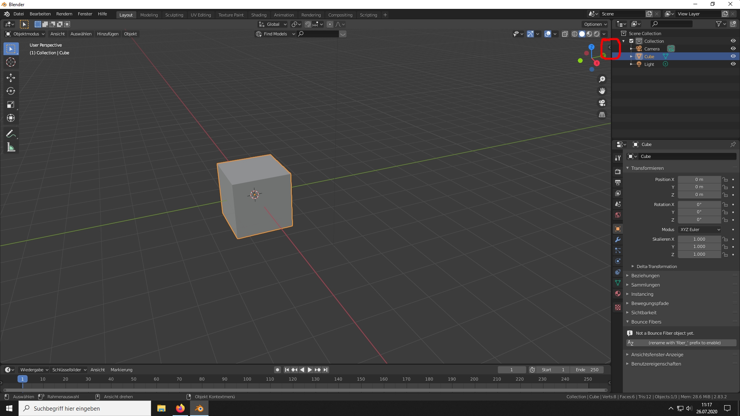Click the rename with 'fiber_' prefix button
Screen dimensions: 740x416
pos(681,343)
